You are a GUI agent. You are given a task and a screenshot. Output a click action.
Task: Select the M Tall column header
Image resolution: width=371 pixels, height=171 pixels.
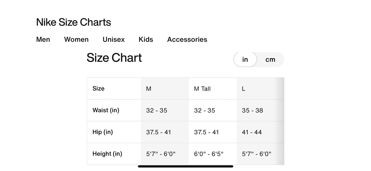tap(202, 89)
